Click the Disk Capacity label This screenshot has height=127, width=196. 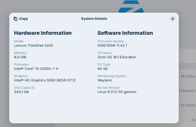pos(24,88)
